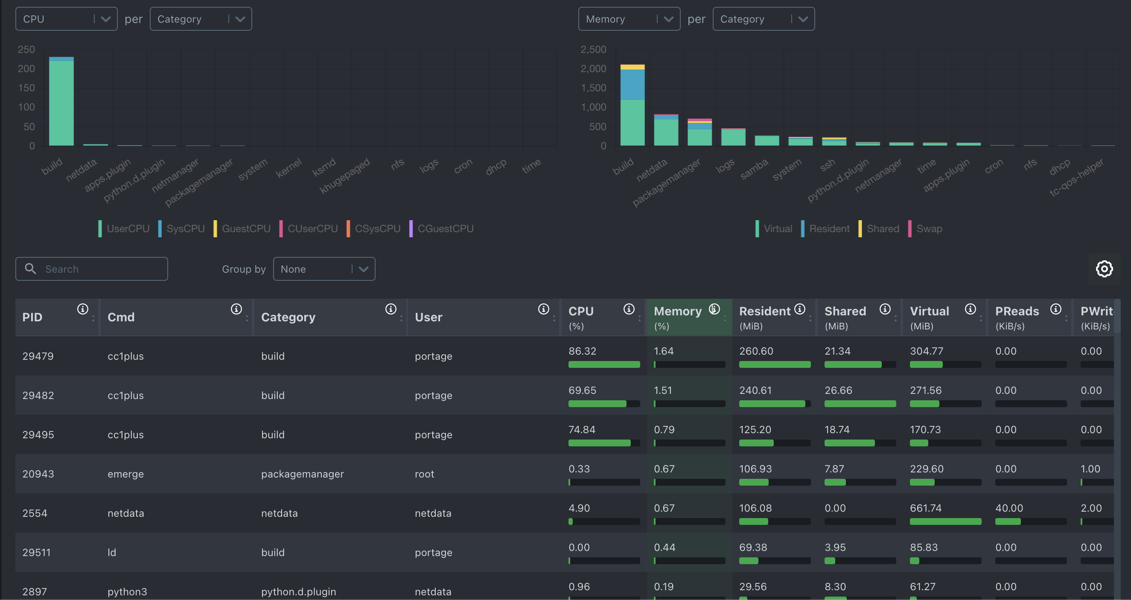Screen dimensions: 1131x600
Task: Click the info icon on PID column
Action: tap(82, 309)
